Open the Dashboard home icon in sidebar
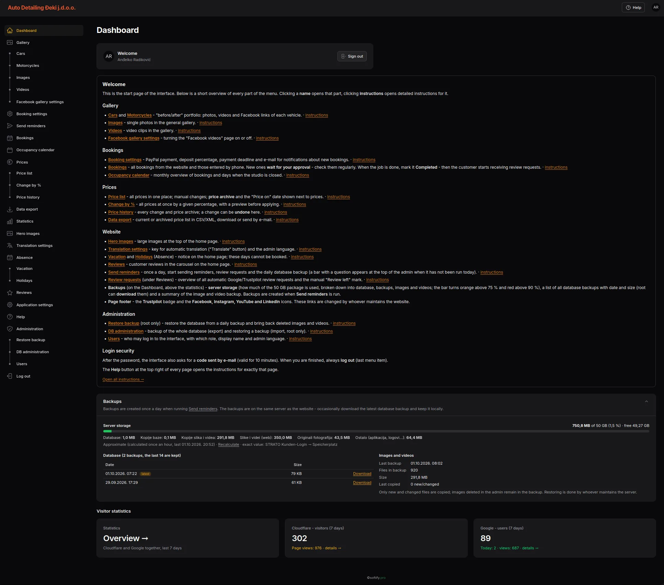 (x=10, y=31)
